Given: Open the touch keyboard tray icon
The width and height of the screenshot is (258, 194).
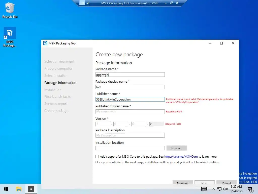Looking at the screenshot, I should pos(204,189).
